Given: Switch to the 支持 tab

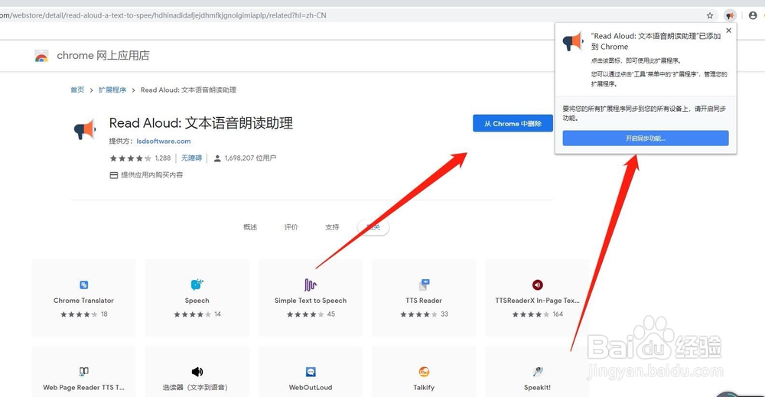Looking at the screenshot, I should coord(332,227).
